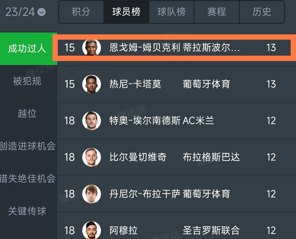Select 错失绝佳机会 category

[28, 178]
